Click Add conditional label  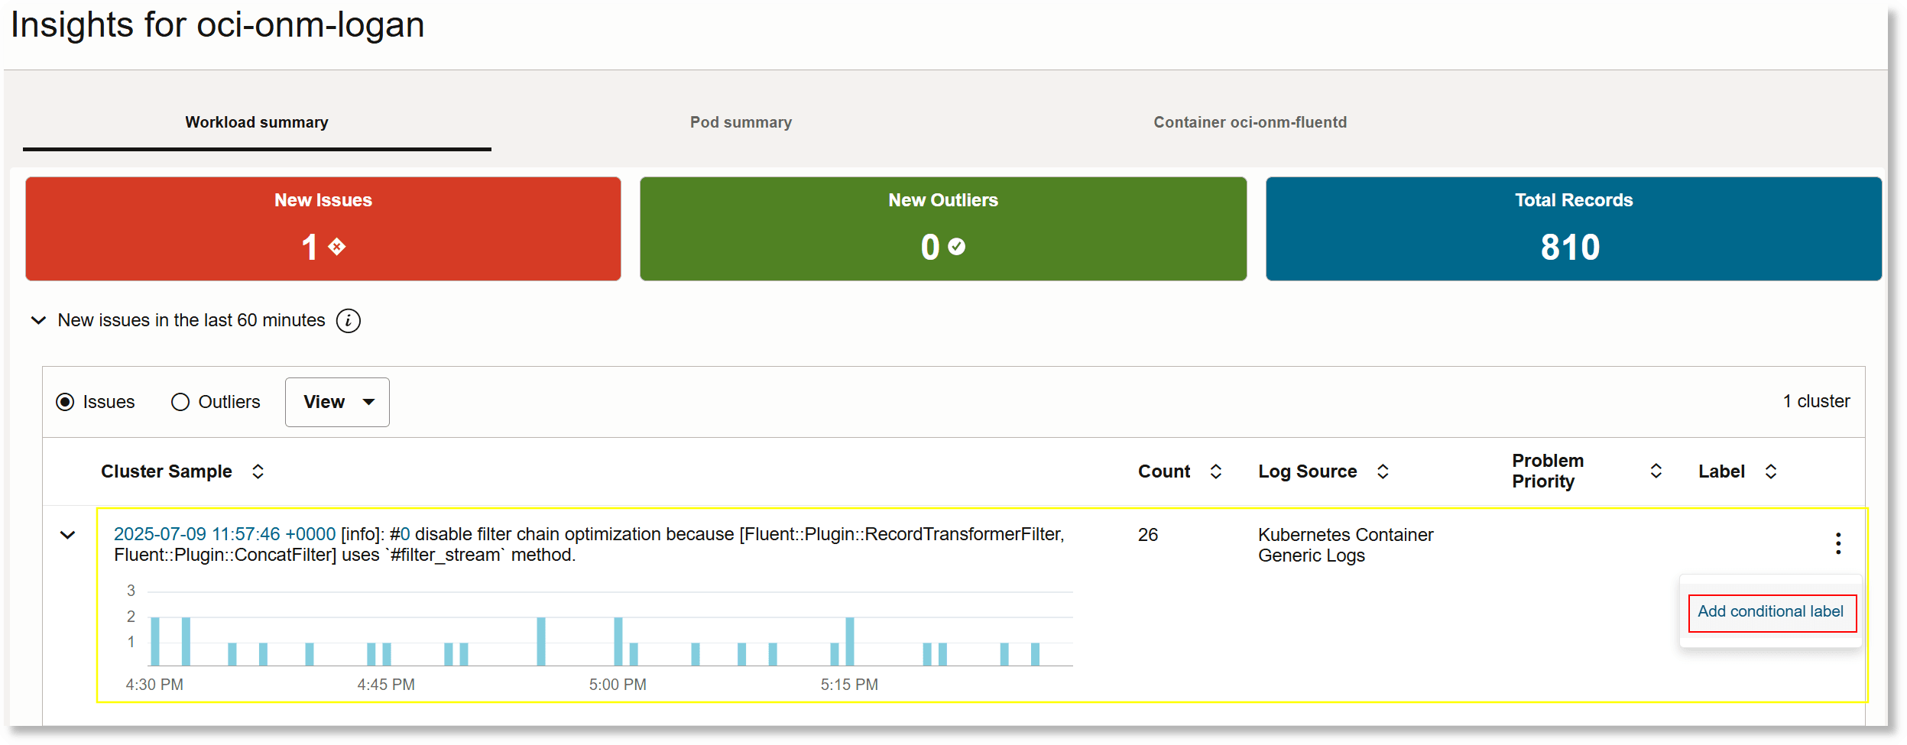click(x=1771, y=612)
